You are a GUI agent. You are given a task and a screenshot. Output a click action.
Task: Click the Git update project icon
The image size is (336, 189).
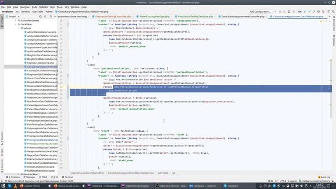(x=304, y=12)
